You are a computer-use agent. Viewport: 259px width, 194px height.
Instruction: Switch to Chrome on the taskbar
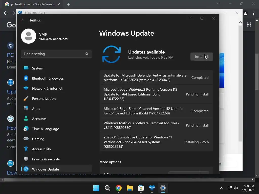click(119, 188)
